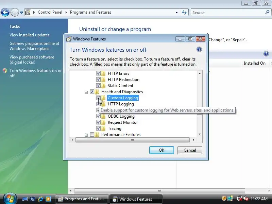Click Switch between windows quick launch icon
The width and height of the screenshot is (272, 204).
coord(33,199)
